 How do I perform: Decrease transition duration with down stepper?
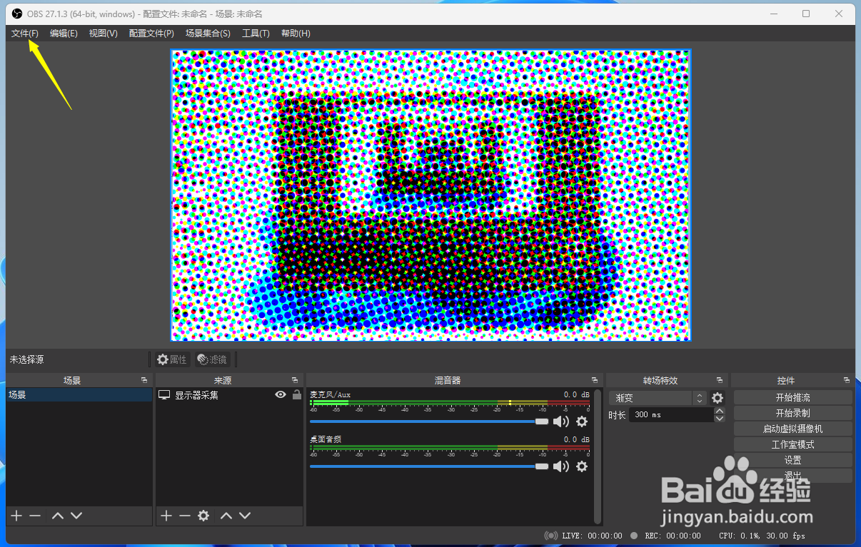[720, 419]
